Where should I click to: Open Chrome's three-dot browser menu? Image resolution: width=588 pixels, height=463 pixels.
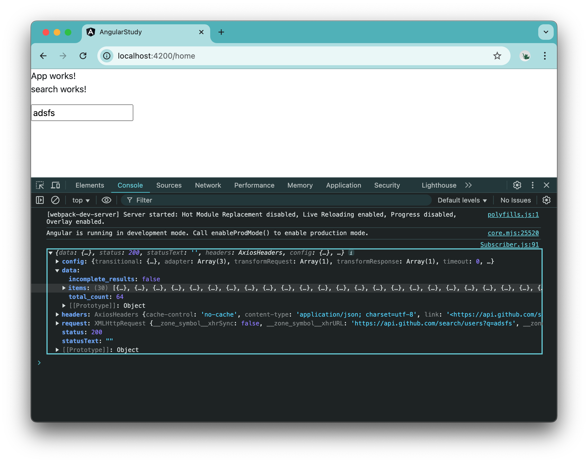click(544, 56)
